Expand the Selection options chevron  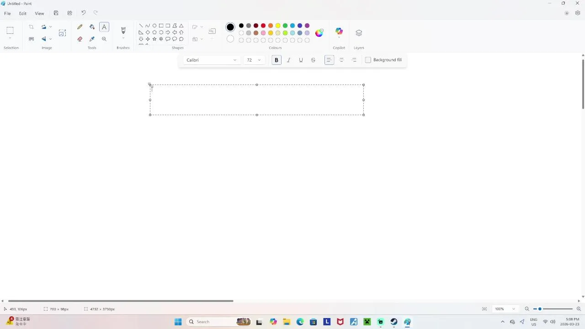10,38
